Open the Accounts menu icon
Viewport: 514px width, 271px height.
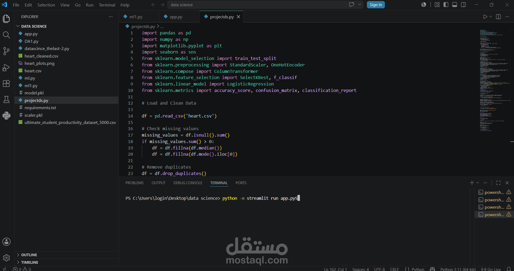6,242
